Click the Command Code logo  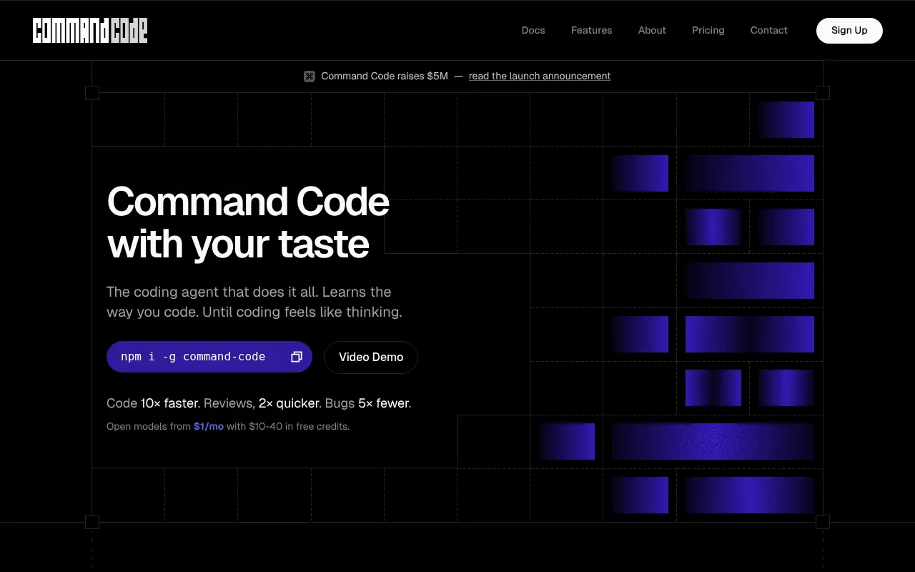click(90, 30)
